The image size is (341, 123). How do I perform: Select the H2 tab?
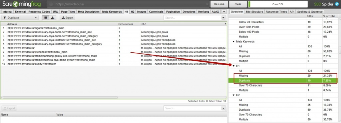(x=133, y=12)
